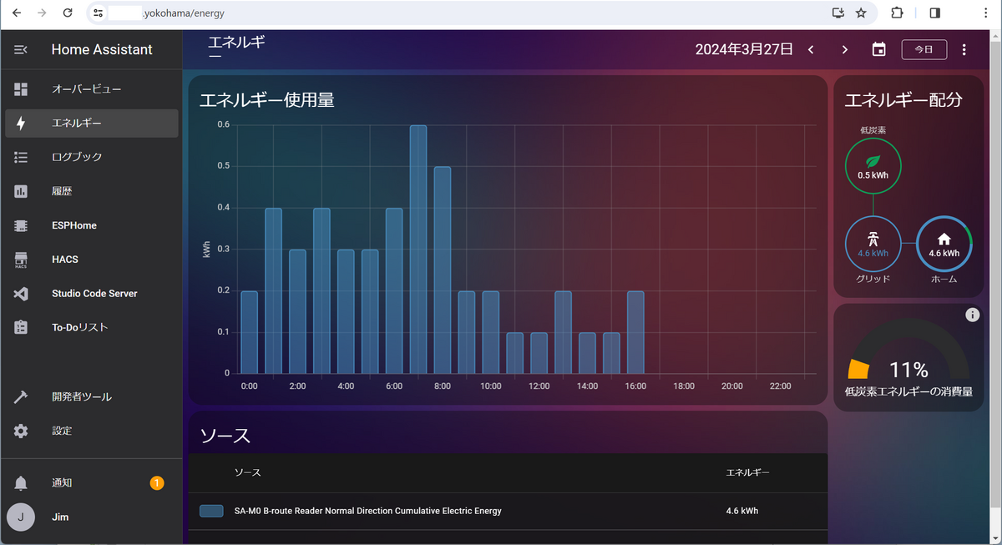Open Jim's user profile

(x=92, y=517)
